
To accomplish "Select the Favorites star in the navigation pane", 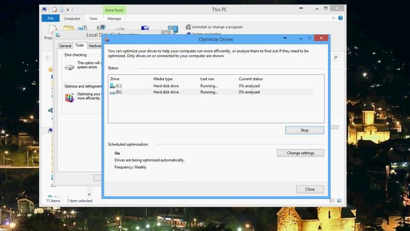I will [50, 69].
